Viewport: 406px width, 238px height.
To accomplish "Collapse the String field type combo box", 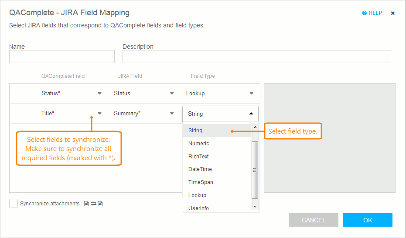I will click(251, 114).
